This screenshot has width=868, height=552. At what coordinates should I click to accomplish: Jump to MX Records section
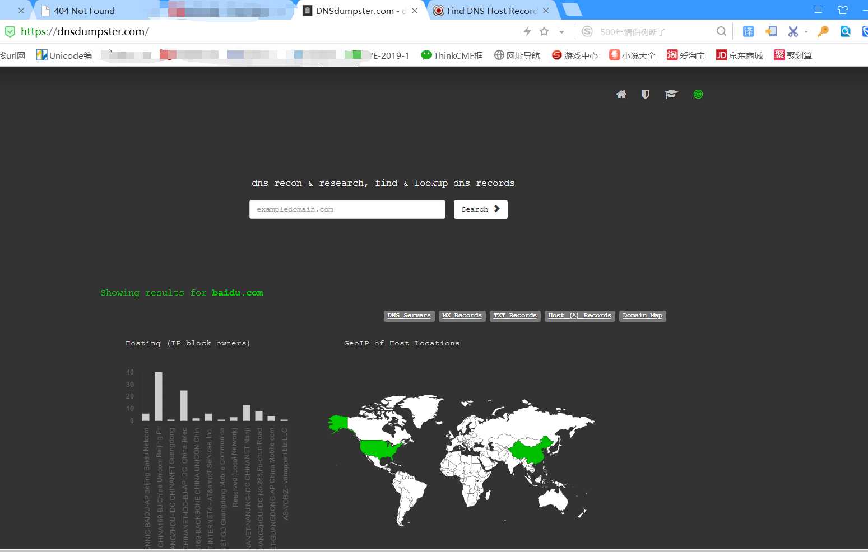462,316
